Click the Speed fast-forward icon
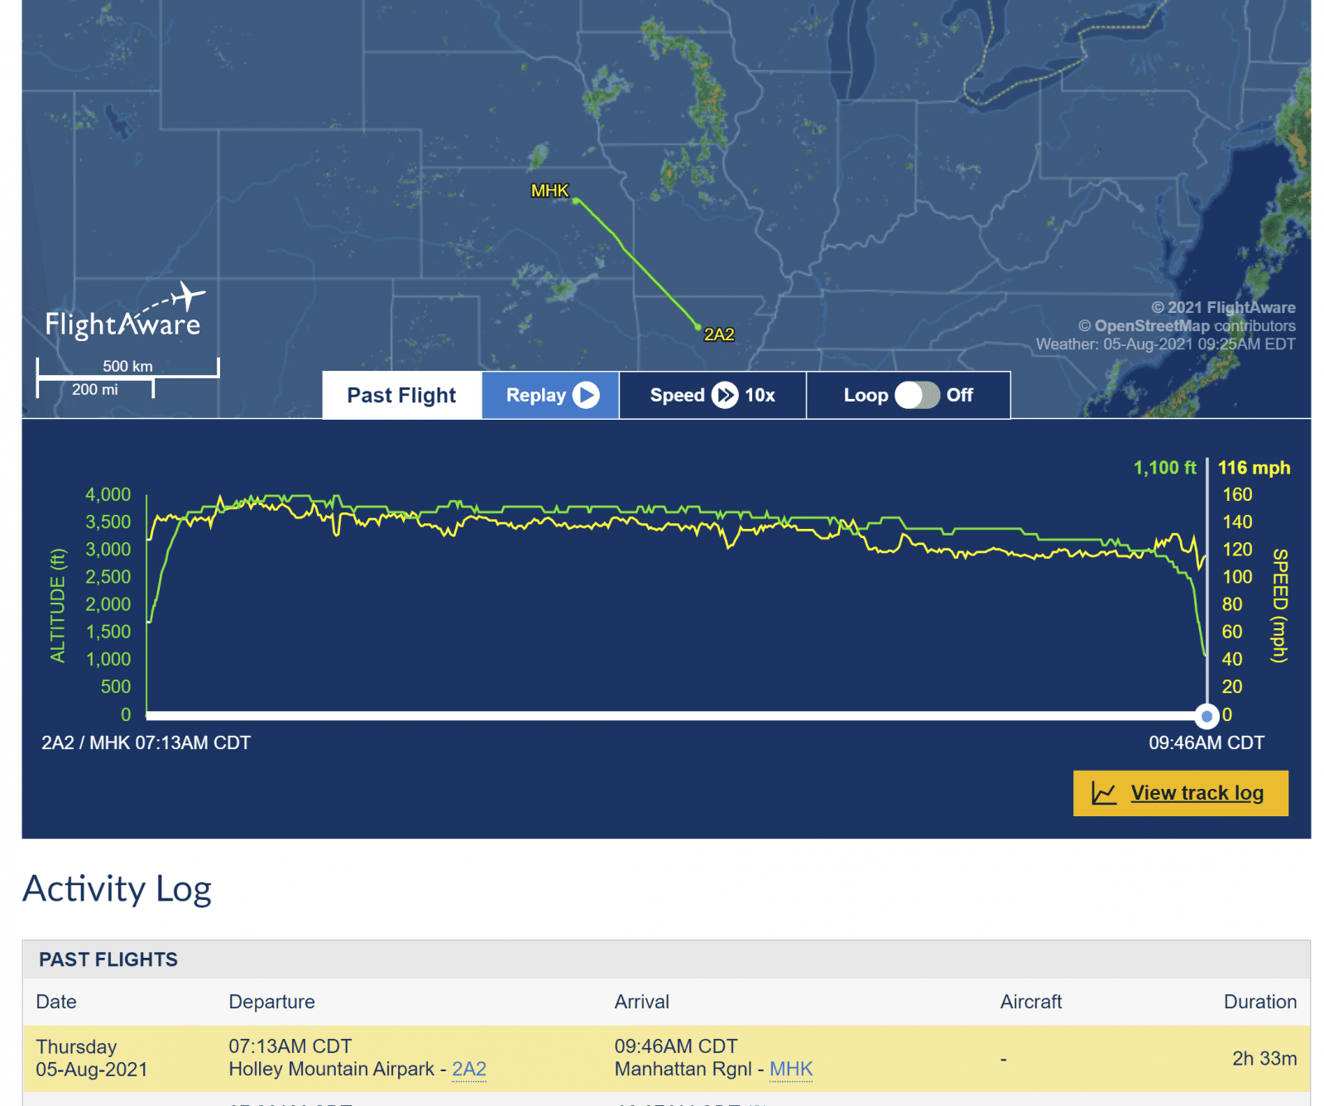This screenshot has height=1106, width=1324. click(725, 395)
